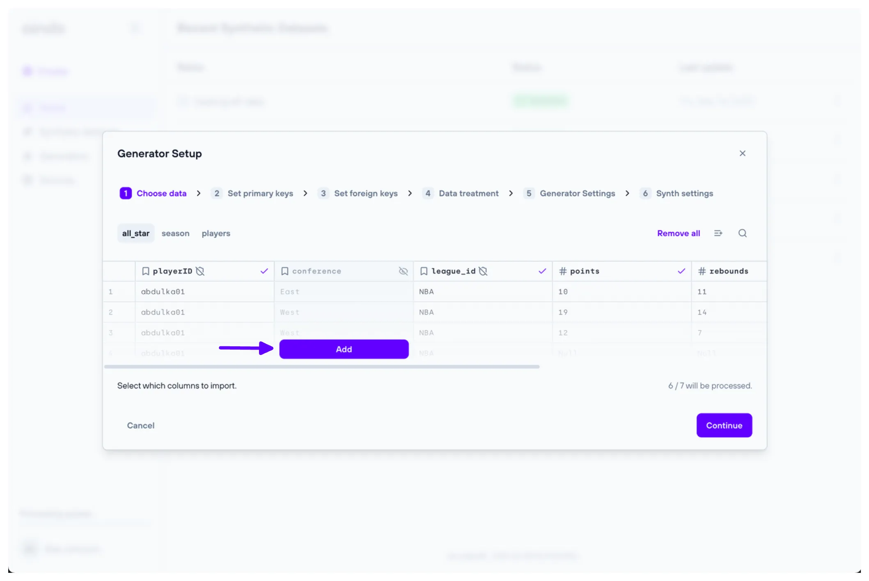Toggle the points column checkmark
869x581 pixels.
click(x=681, y=271)
